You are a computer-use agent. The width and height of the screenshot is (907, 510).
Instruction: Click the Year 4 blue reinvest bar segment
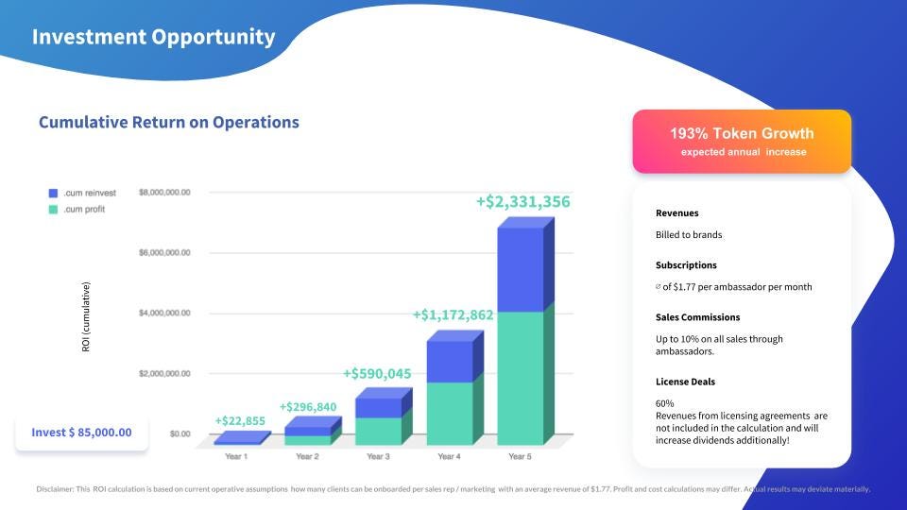pyautogui.click(x=450, y=362)
